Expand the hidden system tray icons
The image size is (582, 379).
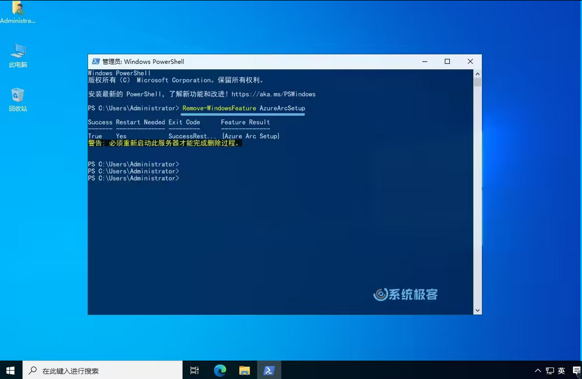pyautogui.click(x=538, y=371)
